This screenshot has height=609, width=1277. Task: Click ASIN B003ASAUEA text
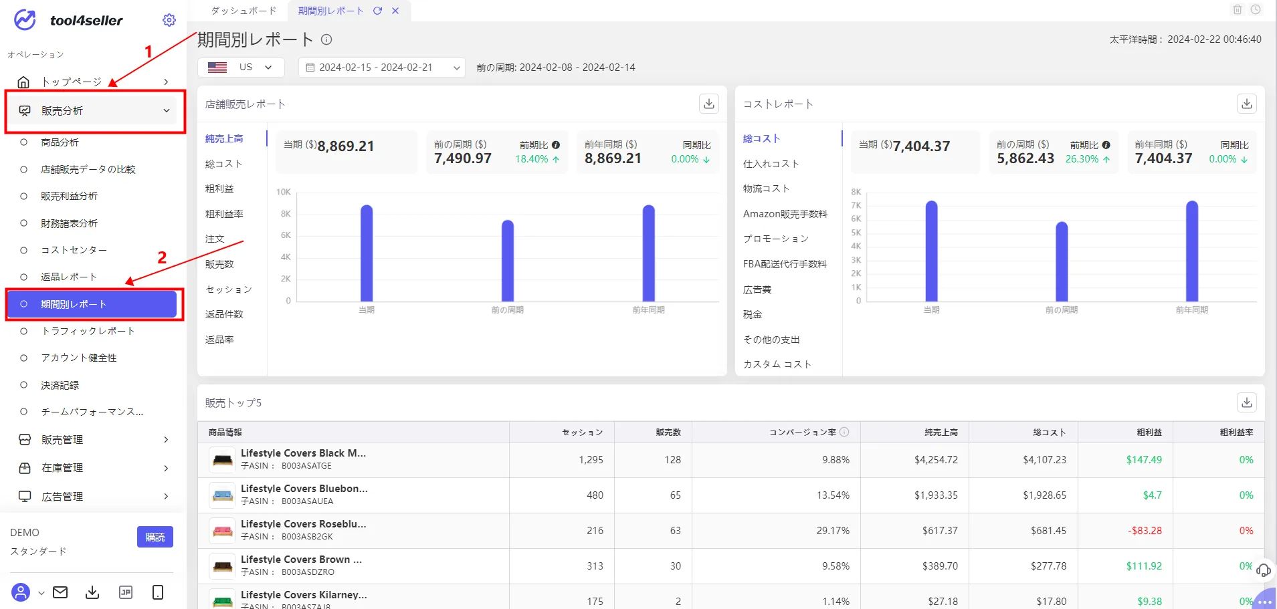(x=307, y=501)
